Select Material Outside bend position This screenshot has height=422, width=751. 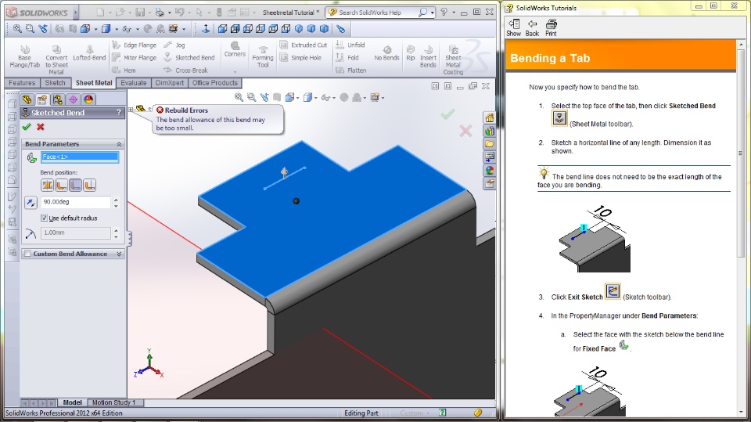tap(75, 185)
